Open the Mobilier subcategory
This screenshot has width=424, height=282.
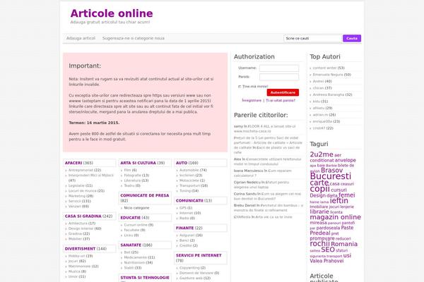click(75, 239)
